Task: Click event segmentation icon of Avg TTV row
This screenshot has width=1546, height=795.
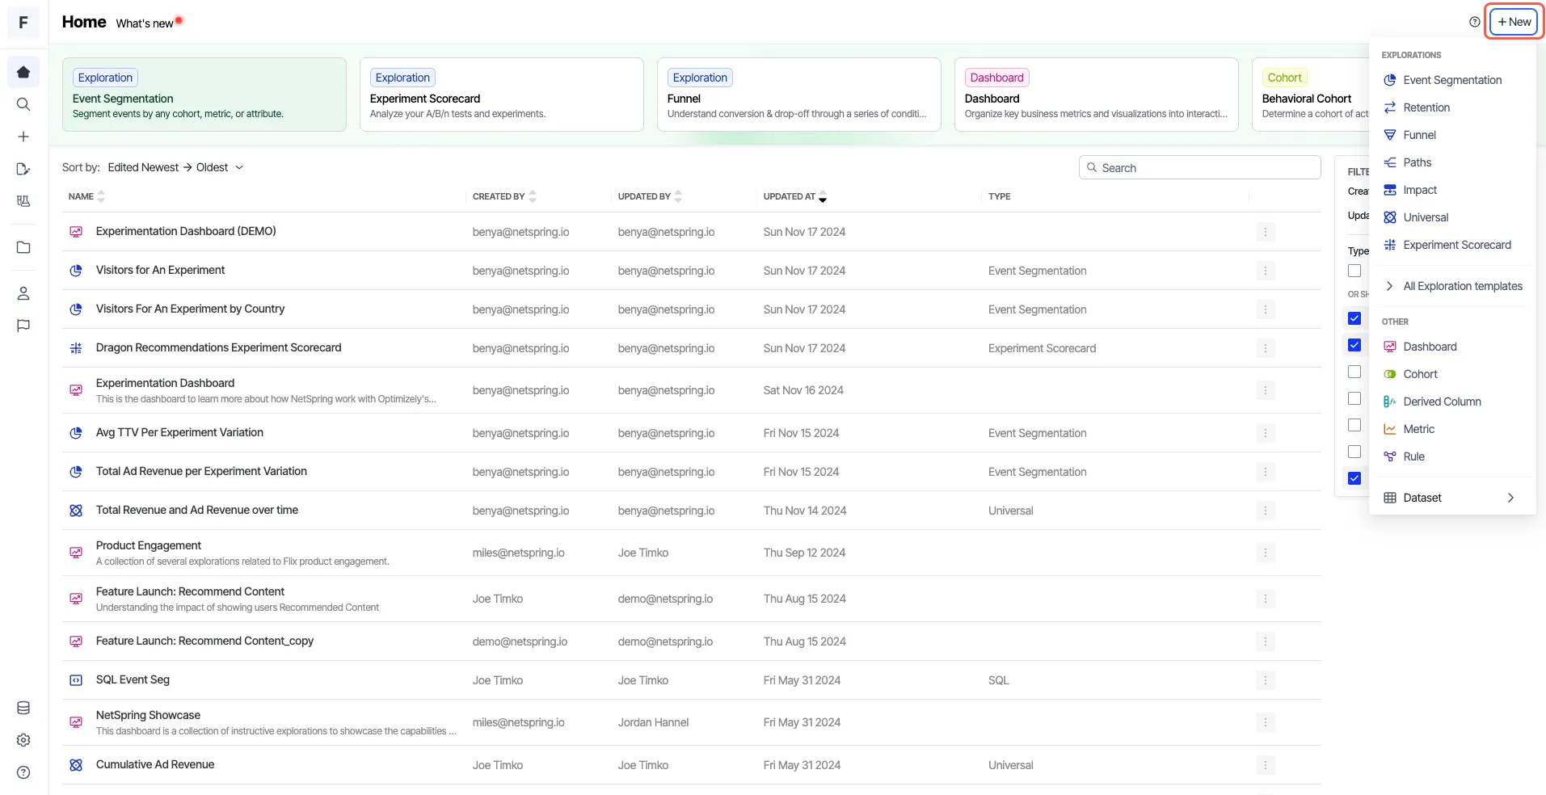Action: tap(76, 433)
